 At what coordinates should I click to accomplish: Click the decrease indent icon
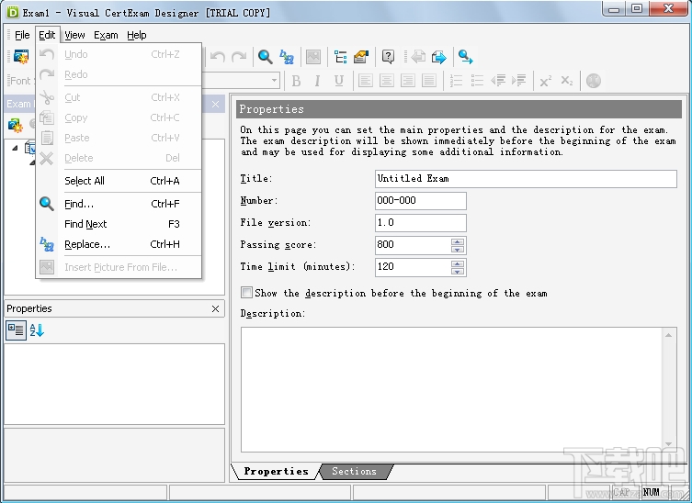[x=498, y=81]
